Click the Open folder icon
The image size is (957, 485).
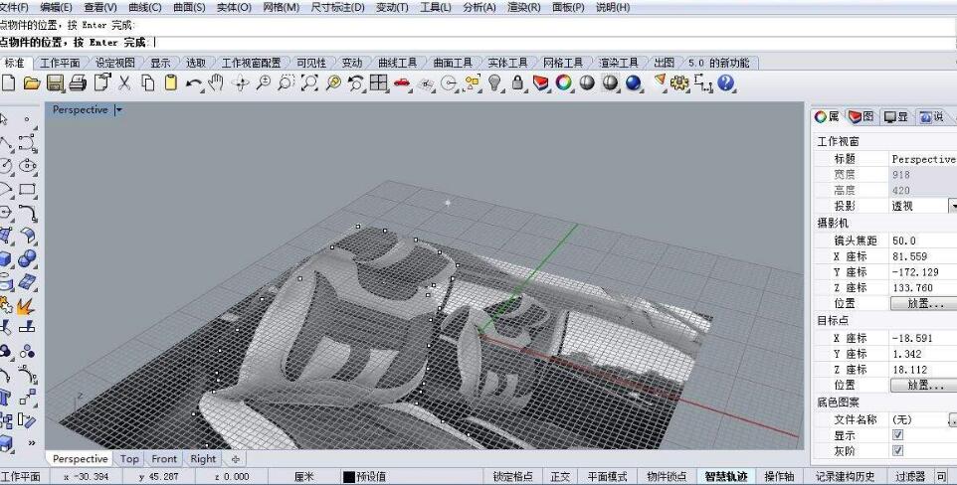32,82
